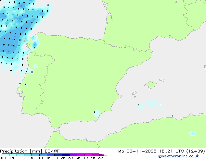206x159 pixels.
Task: Click legend scale label '0.1'
Action: tap(4, 158)
